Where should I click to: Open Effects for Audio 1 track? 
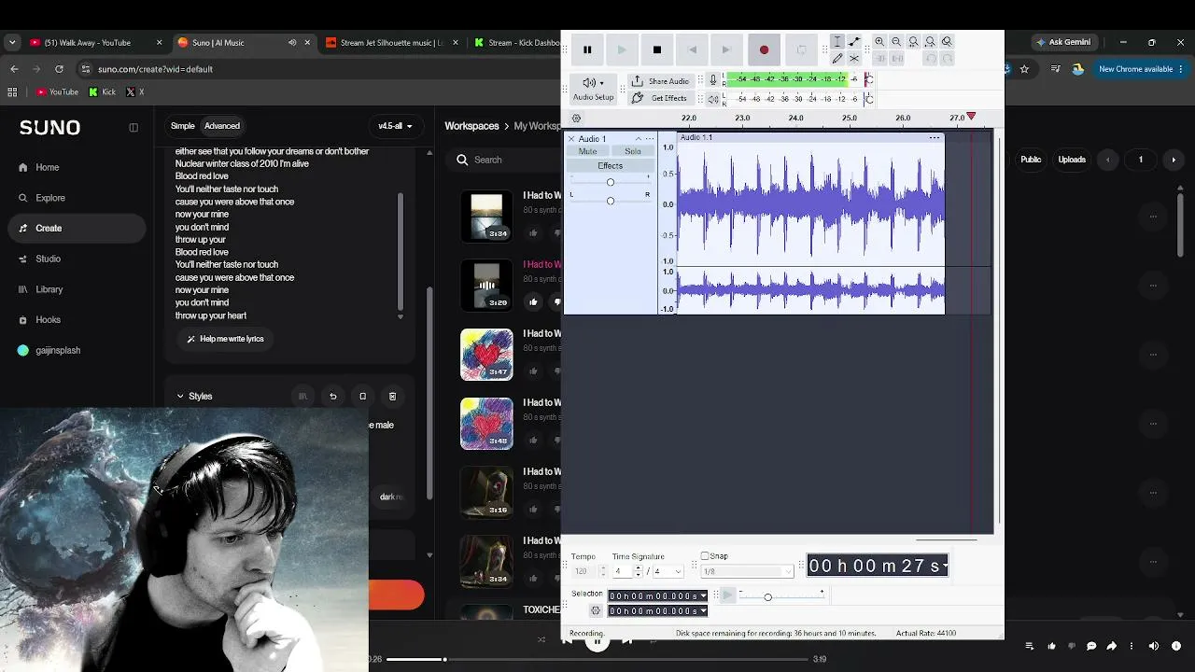pos(610,166)
